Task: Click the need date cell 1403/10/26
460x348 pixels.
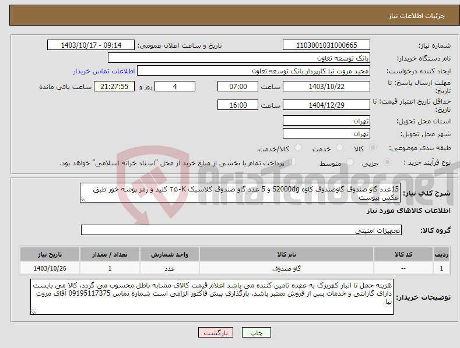Action: (x=50, y=268)
